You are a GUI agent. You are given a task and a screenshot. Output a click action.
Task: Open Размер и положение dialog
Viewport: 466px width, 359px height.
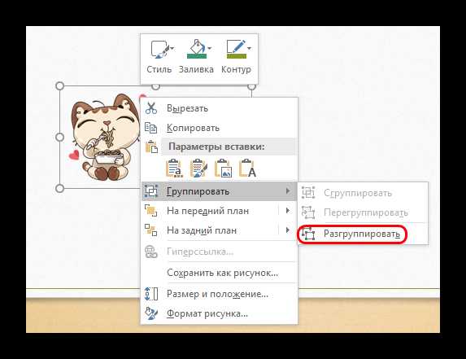(220, 294)
